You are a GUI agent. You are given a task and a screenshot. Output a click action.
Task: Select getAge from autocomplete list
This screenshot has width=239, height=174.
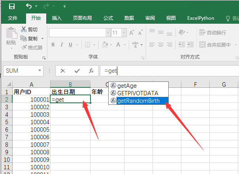click(x=138, y=86)
